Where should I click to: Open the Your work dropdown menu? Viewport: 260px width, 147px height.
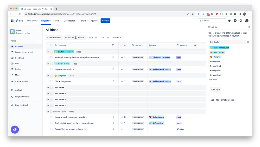tap(33, 21)
